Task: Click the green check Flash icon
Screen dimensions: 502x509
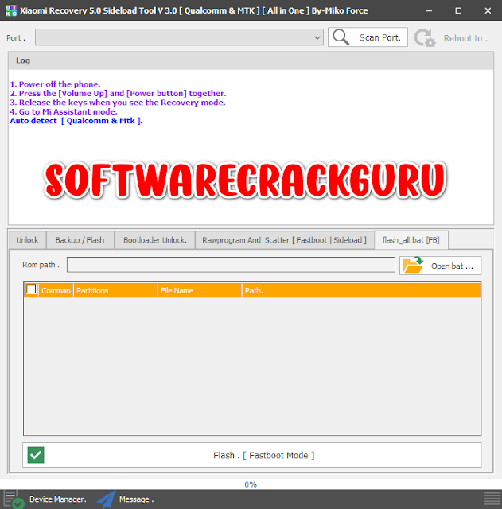Action: click(x=36, y=455)
